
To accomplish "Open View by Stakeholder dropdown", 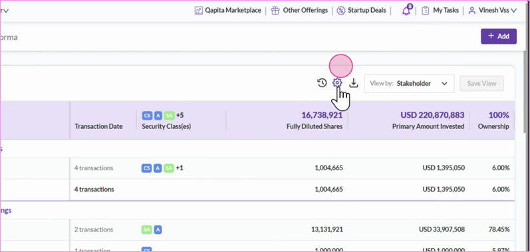I will pyautogui.click(x=409, y=83).
